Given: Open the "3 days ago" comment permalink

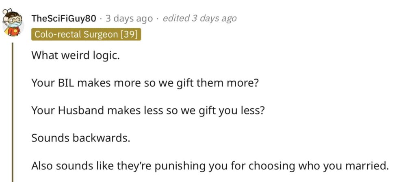Looking at the screenshot, I should tap(129, 19).
